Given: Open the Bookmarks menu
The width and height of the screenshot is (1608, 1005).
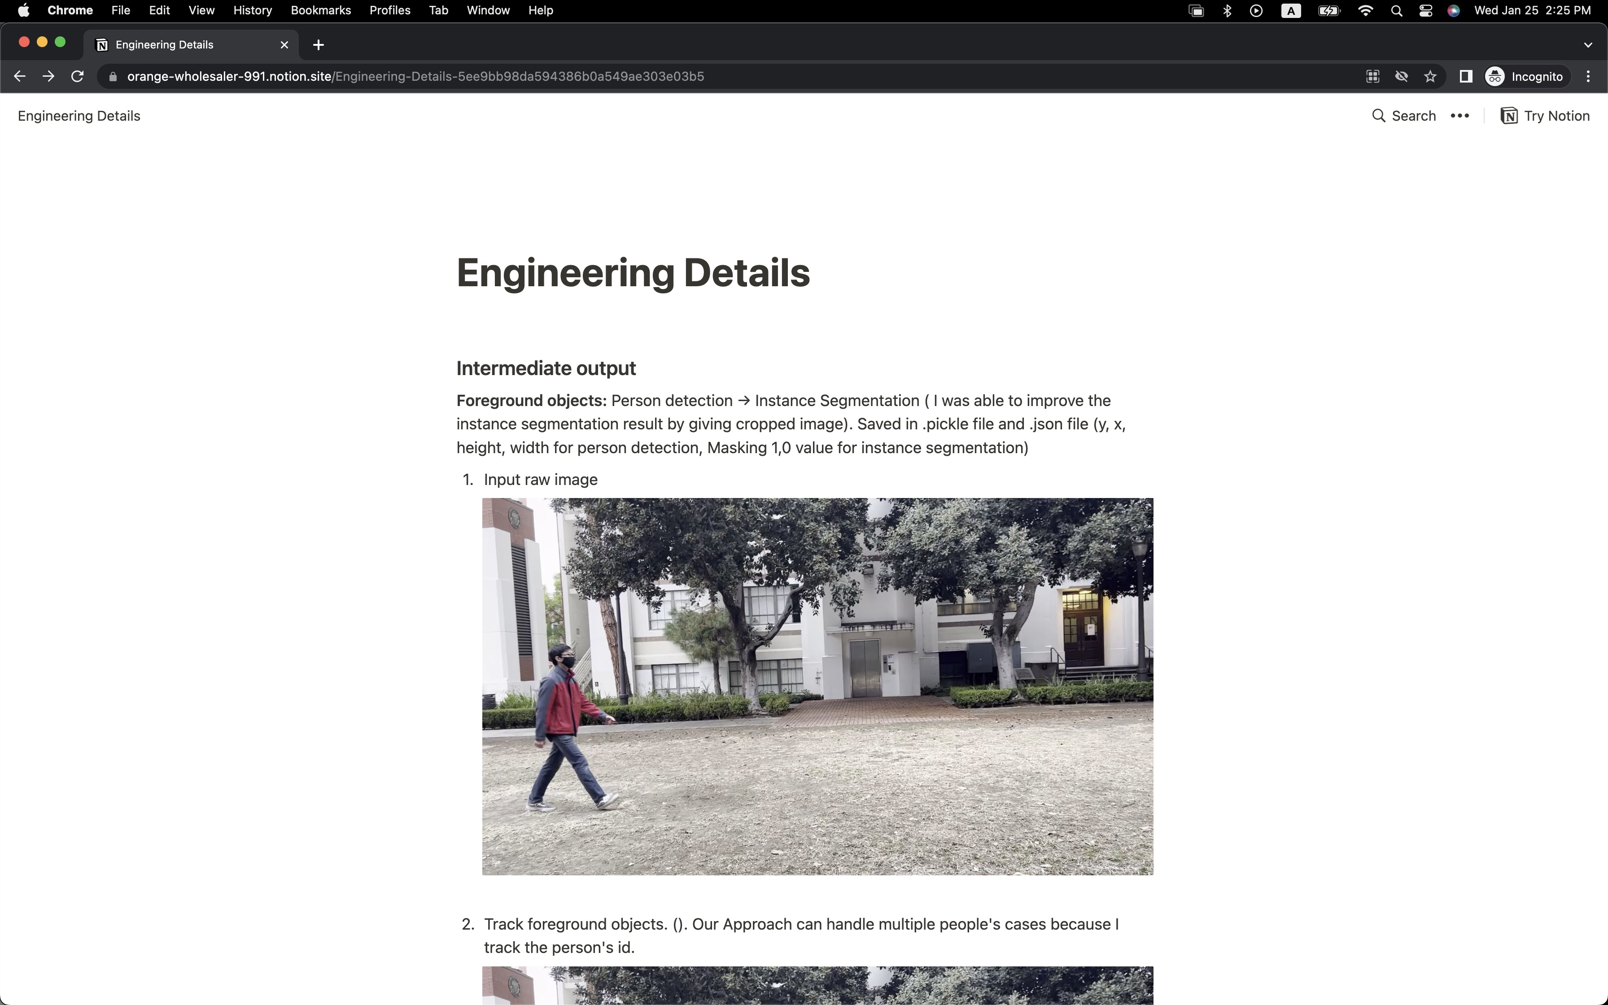Looking at the screenshot, I should (x=320, y=11).
